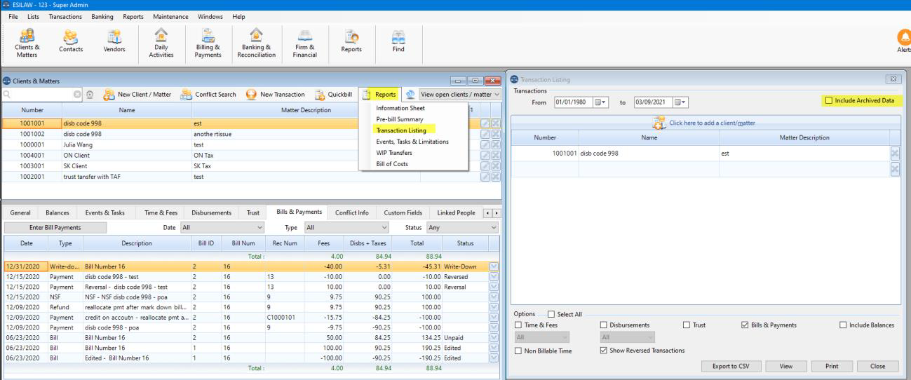Tick the Select All options checkbox

[551, 313]
